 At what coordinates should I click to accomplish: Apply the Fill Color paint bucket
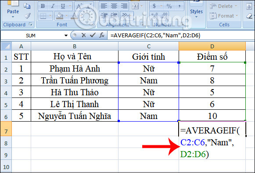pos(60,16)
